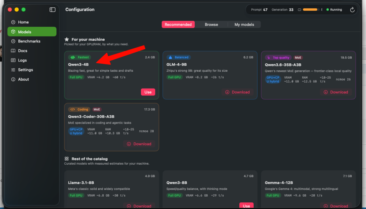Image resolution: width=366 pixels, height=209 pixels.
Task: Click the Models cube icon
Action: (13, 32)
